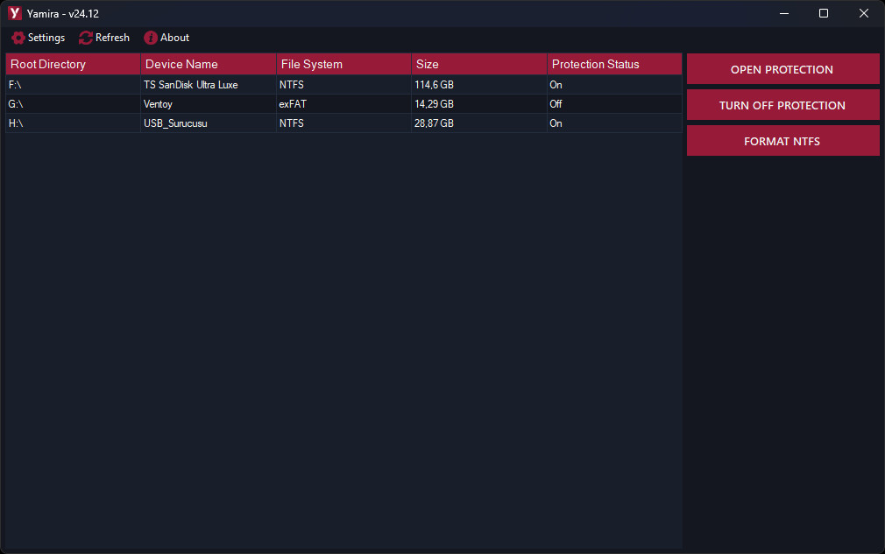Click the About info icon
Viewport: 885px width, 554px height.
[x=150, y=38]
